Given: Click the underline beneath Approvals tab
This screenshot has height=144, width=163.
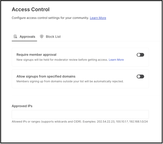Looking at the screenshot, I should pyautogui.click(x=25, y=41).
